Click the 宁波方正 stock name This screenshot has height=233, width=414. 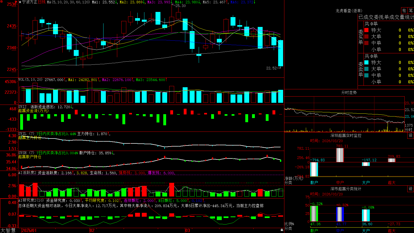pos(29,2)
